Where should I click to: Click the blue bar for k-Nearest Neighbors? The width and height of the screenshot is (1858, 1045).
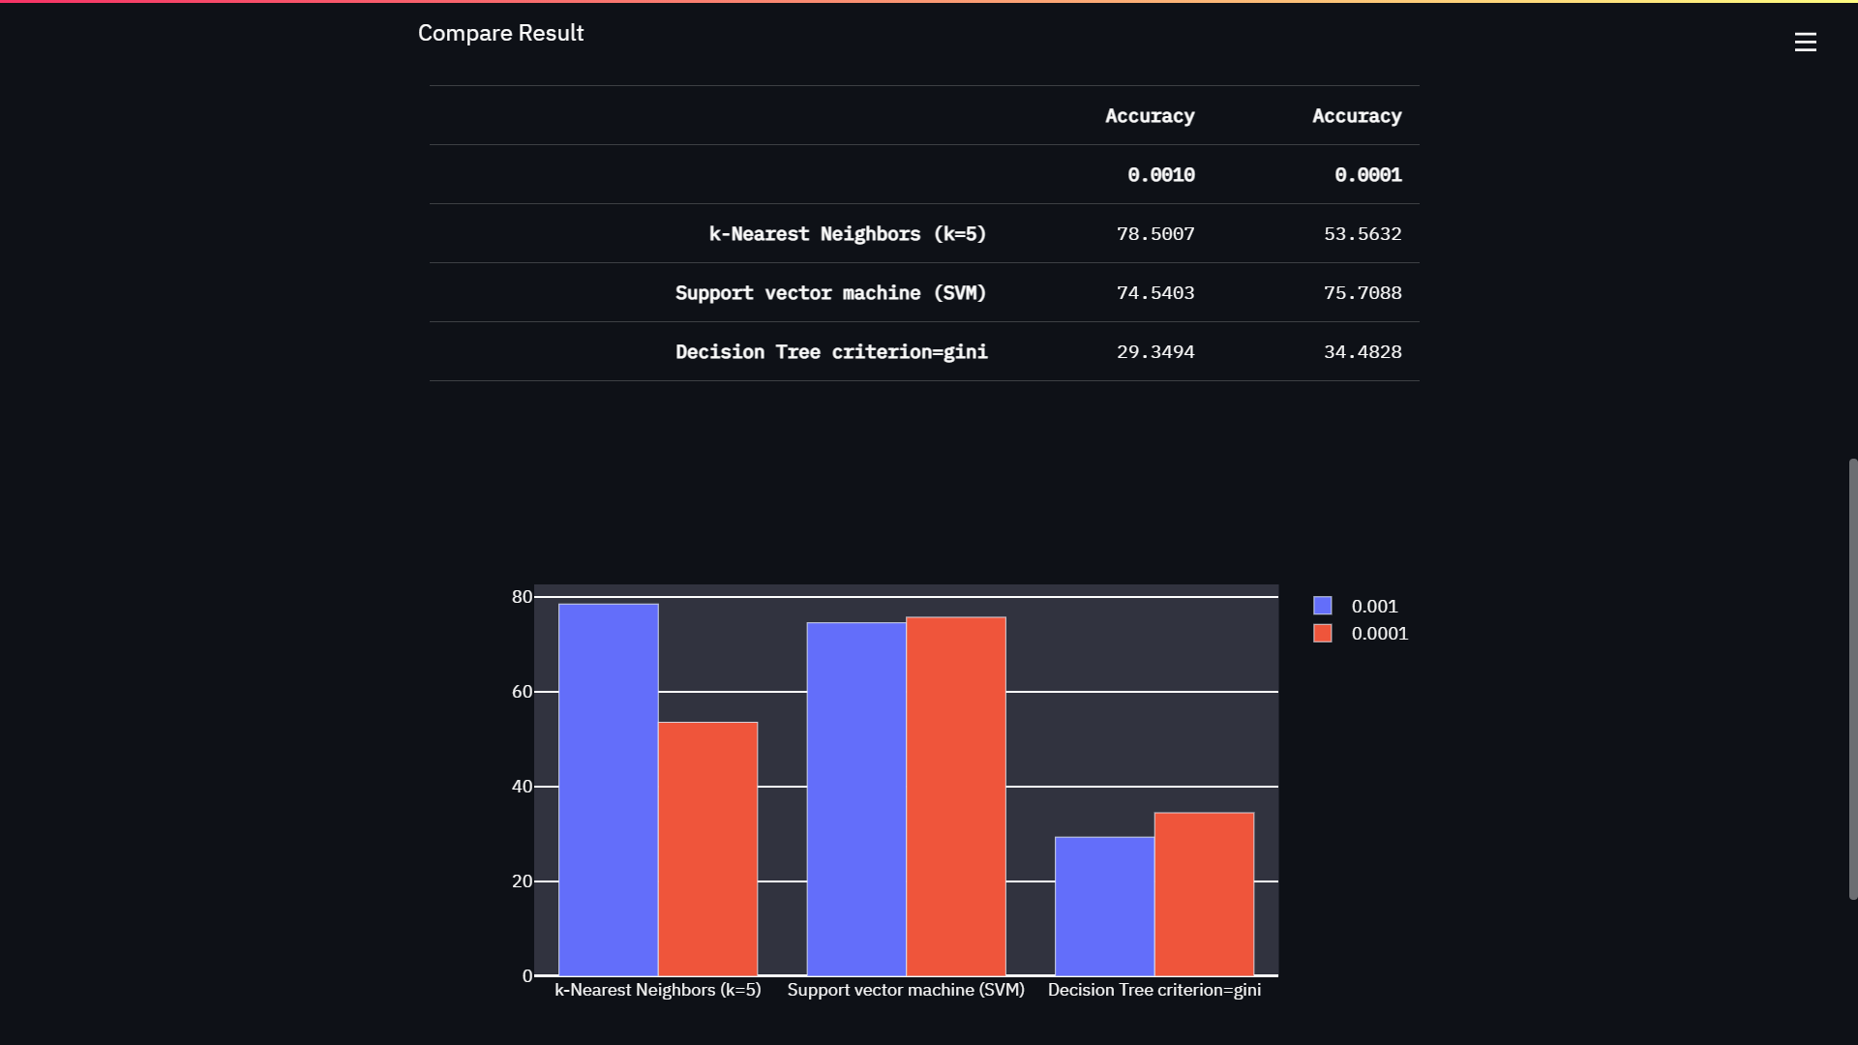[607, 784]
